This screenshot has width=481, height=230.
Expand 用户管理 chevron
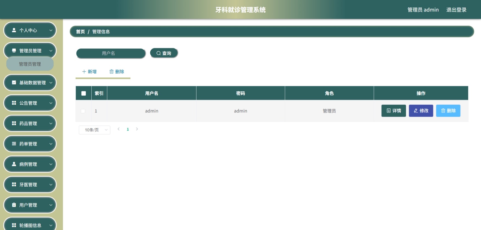[x=51, y=205]
